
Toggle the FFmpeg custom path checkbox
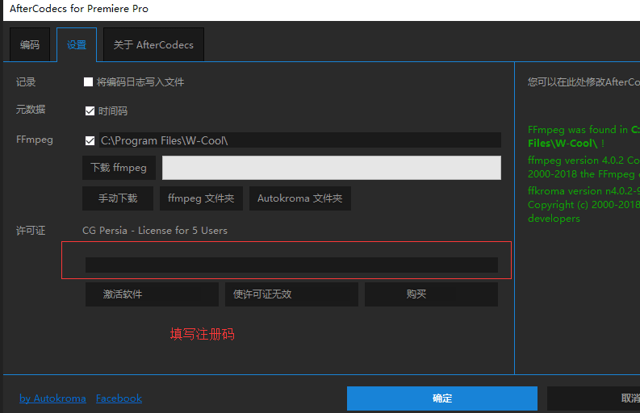(x=90, y=141)
